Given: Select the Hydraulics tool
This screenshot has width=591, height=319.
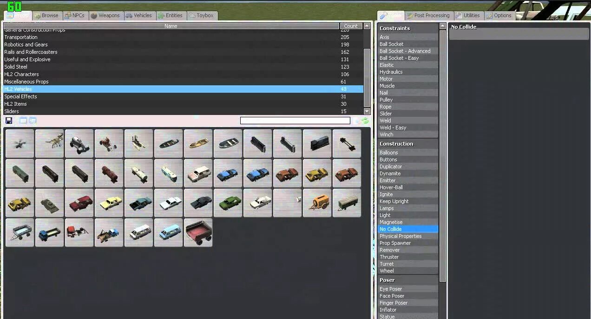Looking at the screenshot, I should coord(408,72).
